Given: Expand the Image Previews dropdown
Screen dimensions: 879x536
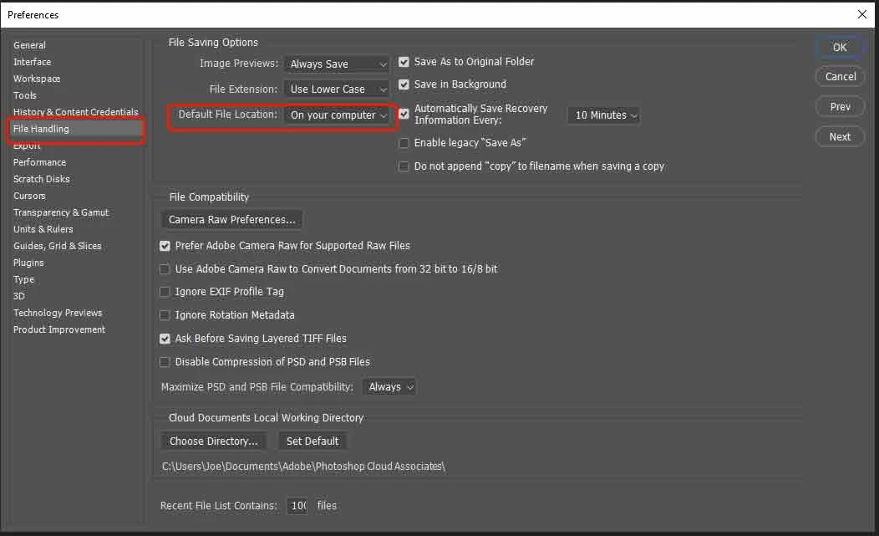Looking at the screenshot, I should 337,64.
